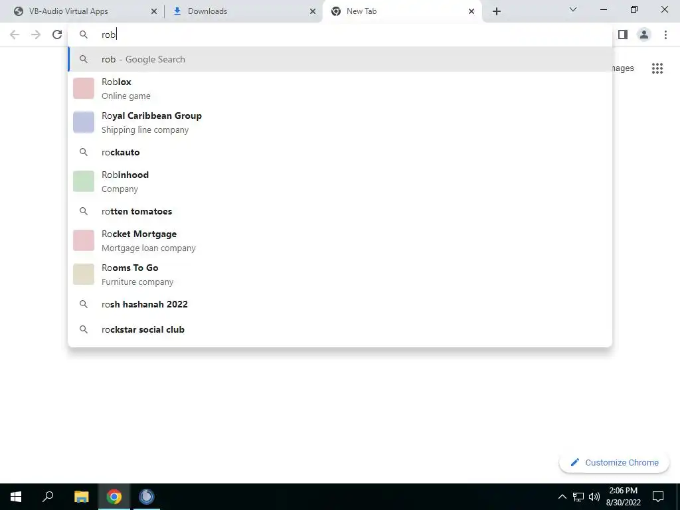Select rockstar social club suggestion
Screen dimensions: 680x510
tap(340, 329)
